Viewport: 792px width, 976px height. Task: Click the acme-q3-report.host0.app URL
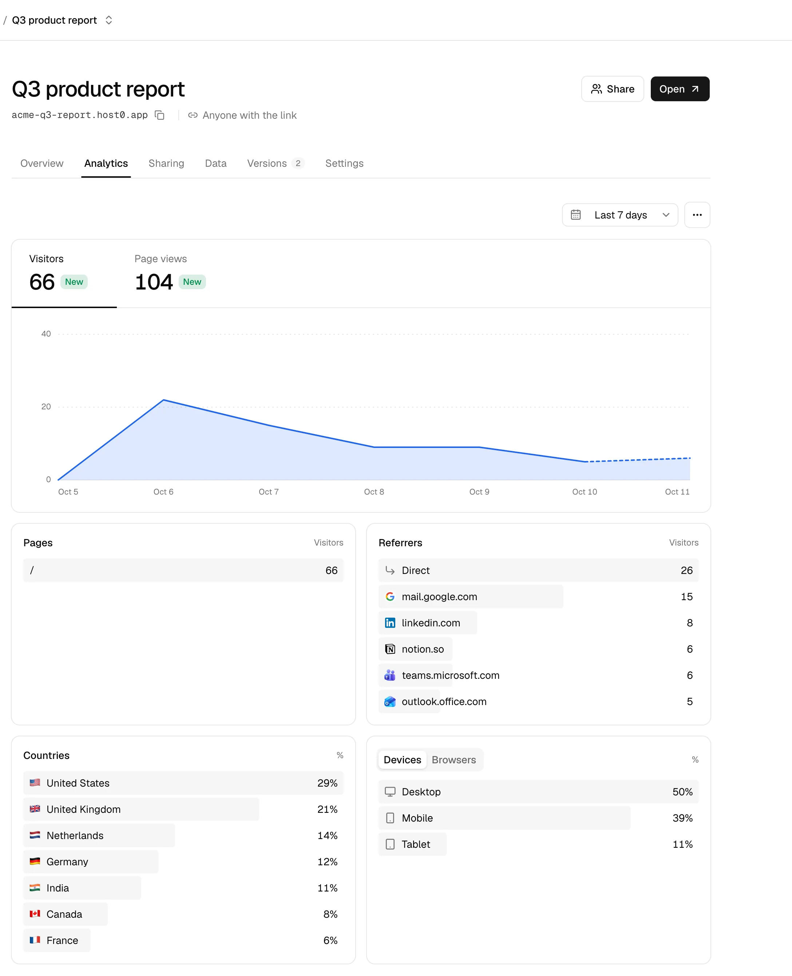click(x=79, y=115)
